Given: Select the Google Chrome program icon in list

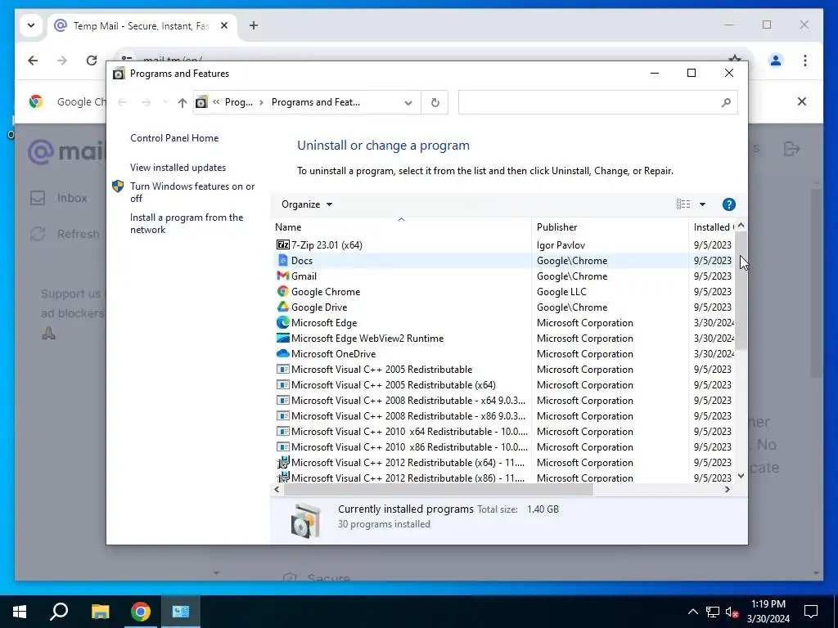Looking at the screenshot, I should point(282,292).
